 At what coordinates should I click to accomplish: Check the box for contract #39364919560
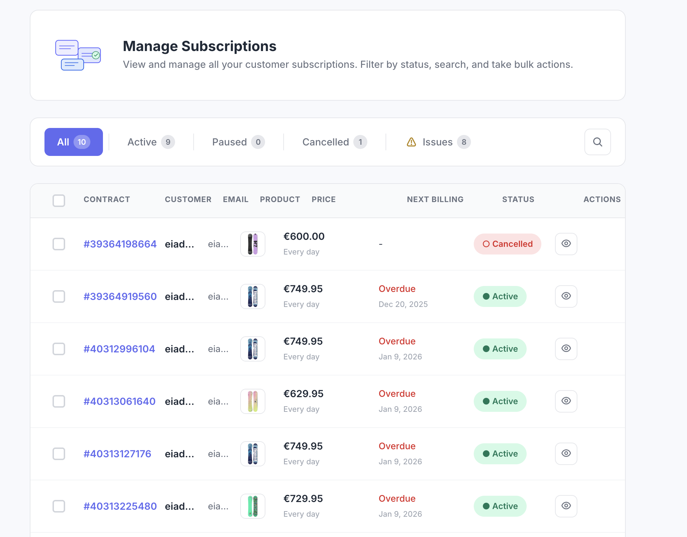pyautogui.click(x=59, y=296)
